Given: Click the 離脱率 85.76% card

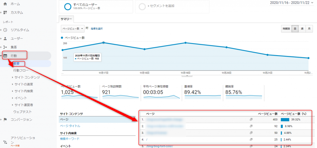Looking at the screenshot, I should (244, 92).
